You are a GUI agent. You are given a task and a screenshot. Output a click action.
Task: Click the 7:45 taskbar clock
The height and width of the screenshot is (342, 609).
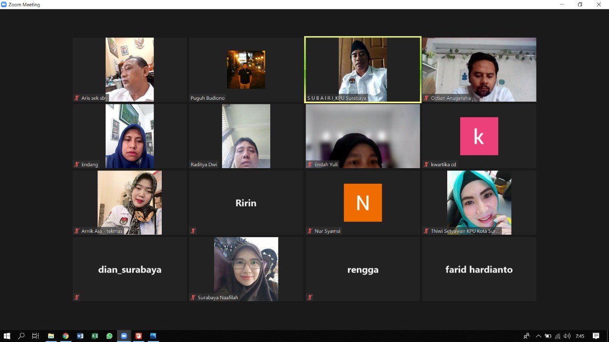coord(580,336)
